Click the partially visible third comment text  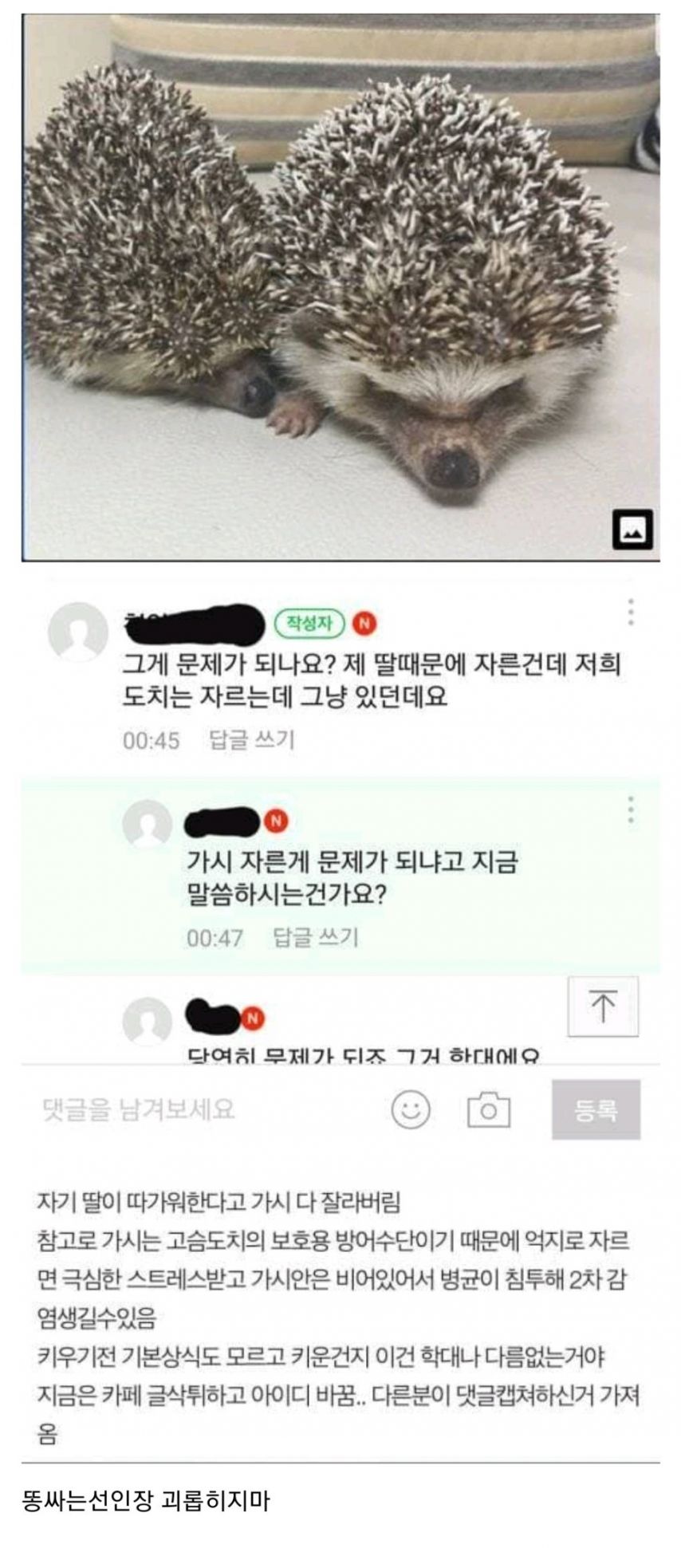pyautogui.click(x=363, y=1054)
